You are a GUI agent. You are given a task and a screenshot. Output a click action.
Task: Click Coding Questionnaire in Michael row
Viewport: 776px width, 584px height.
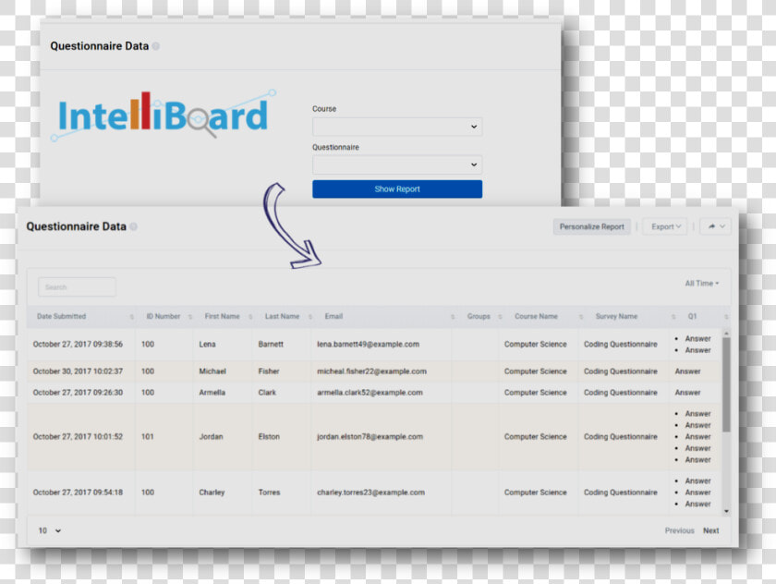pos(621,371)
